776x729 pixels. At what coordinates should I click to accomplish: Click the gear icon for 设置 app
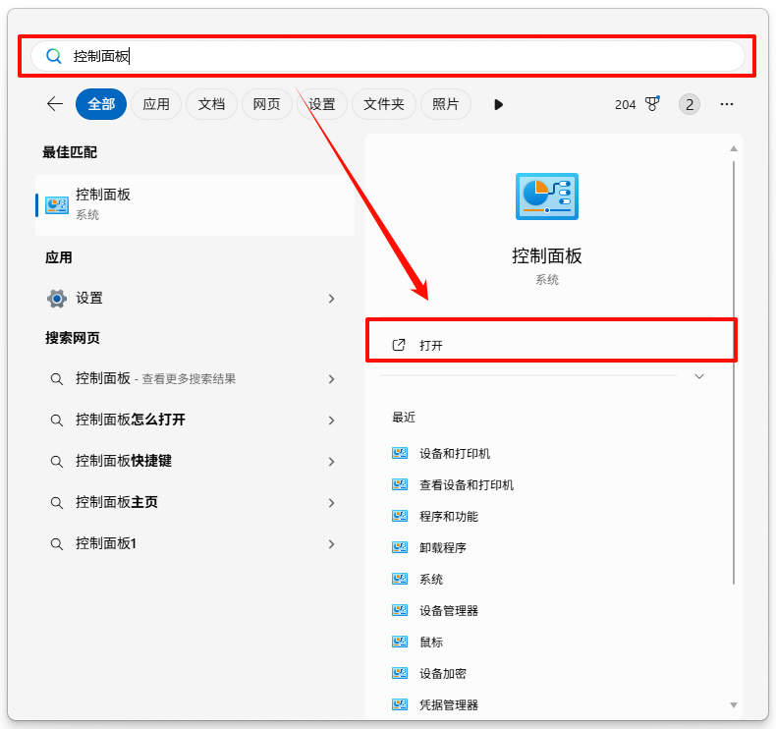click(57, 298)
